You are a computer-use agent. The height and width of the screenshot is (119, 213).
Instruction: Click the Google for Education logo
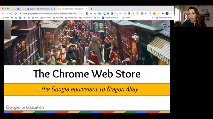click(25, 107)
